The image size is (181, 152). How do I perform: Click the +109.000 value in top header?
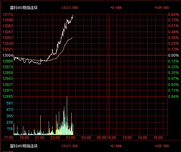(x=162, y=8)
